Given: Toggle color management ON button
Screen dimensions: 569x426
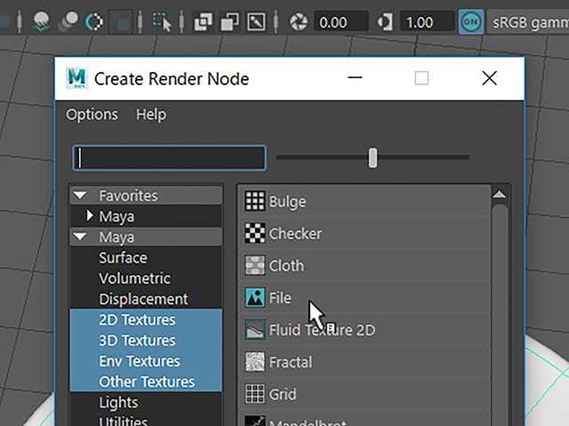Looking at the screenshot, I should point(471,22).
